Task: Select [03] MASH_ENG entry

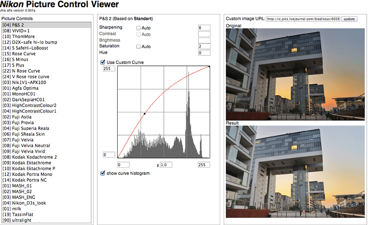Action: [47, 197]
